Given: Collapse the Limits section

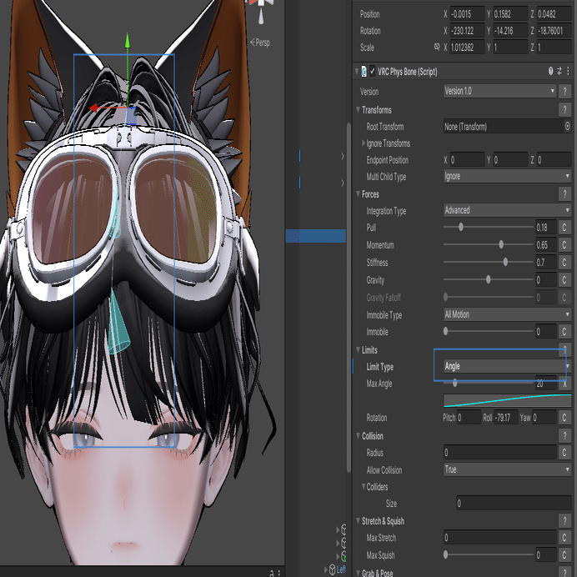Looking at the screenshot, I should [x=358, y=349].
